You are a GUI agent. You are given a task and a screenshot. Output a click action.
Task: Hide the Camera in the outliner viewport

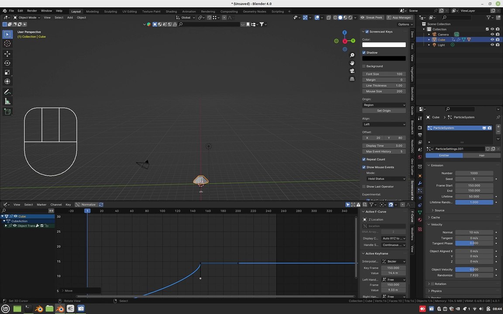pos(492,34)
